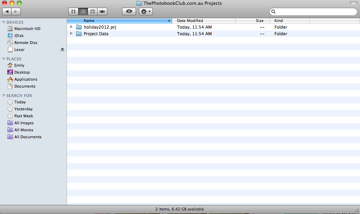Open Remote Disc in sidebar
Viewport: 360px width, 214px height.
[x=22, y=43]
